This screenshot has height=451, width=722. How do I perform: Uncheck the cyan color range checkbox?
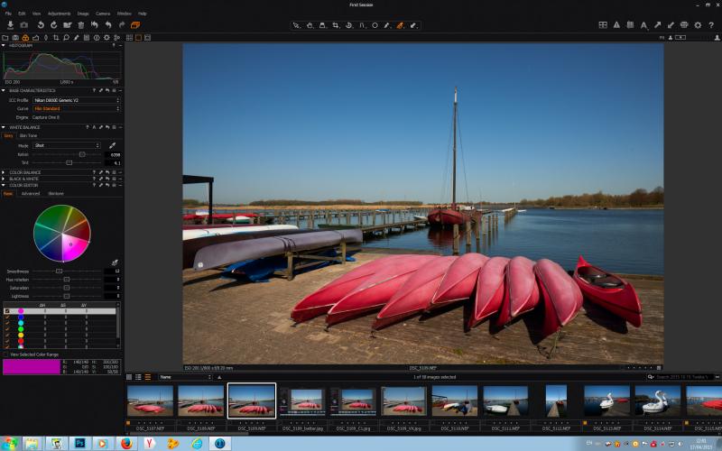point(7,323)
